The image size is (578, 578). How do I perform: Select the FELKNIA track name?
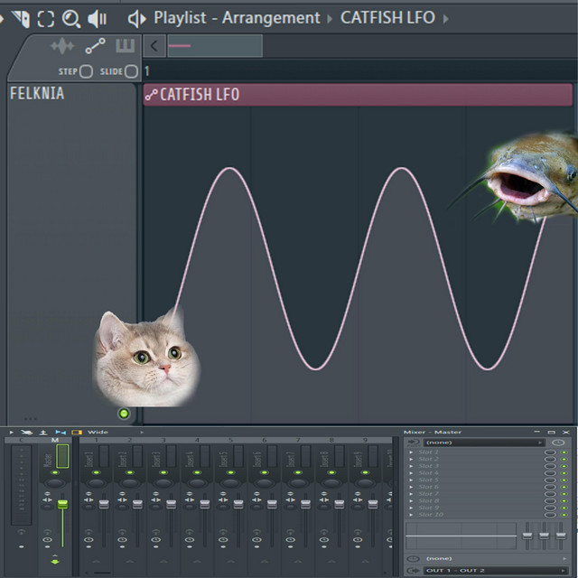pos(37,93)
